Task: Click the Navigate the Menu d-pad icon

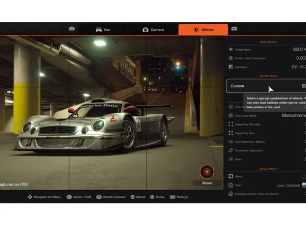Action: (x=30, y=197)
